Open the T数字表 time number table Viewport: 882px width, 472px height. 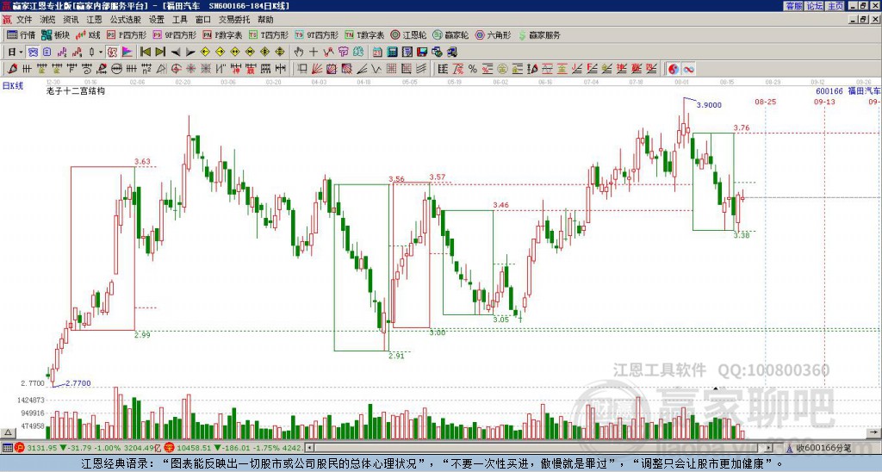[364, 34]
